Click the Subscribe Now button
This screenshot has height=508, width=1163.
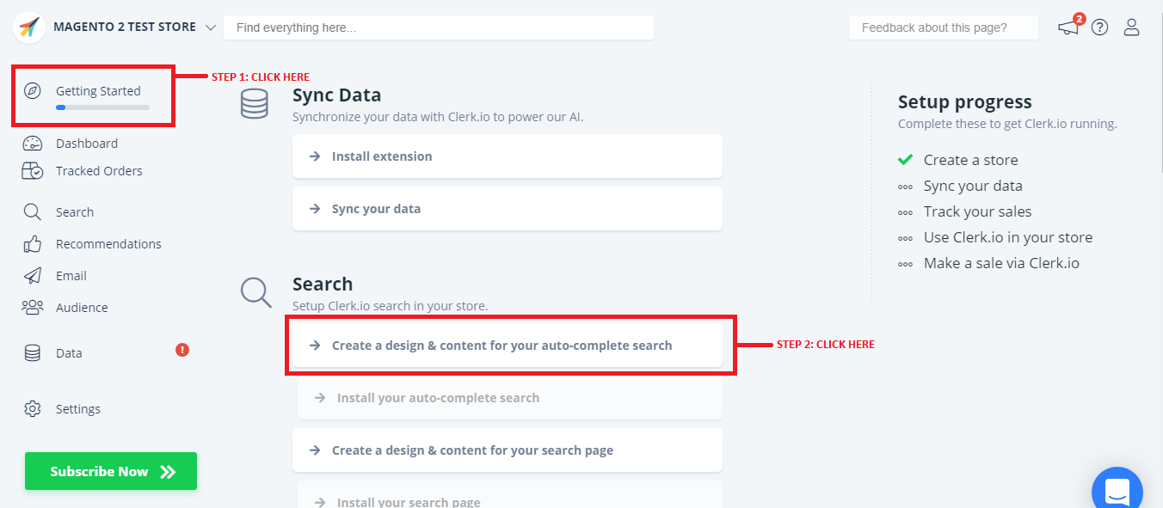point(111,471)
